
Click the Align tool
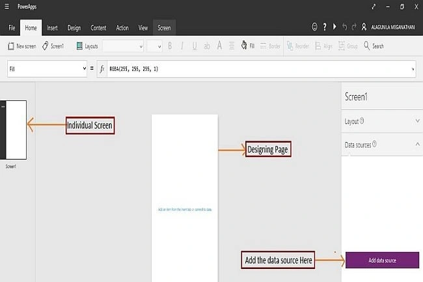click(323, 46)
